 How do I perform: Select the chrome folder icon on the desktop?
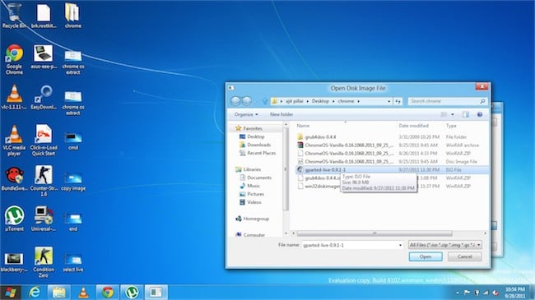pos(72,16)
